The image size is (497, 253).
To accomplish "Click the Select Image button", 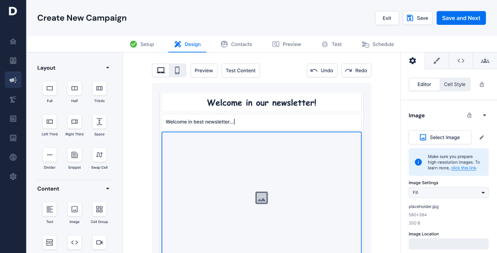I will (440, 138).
